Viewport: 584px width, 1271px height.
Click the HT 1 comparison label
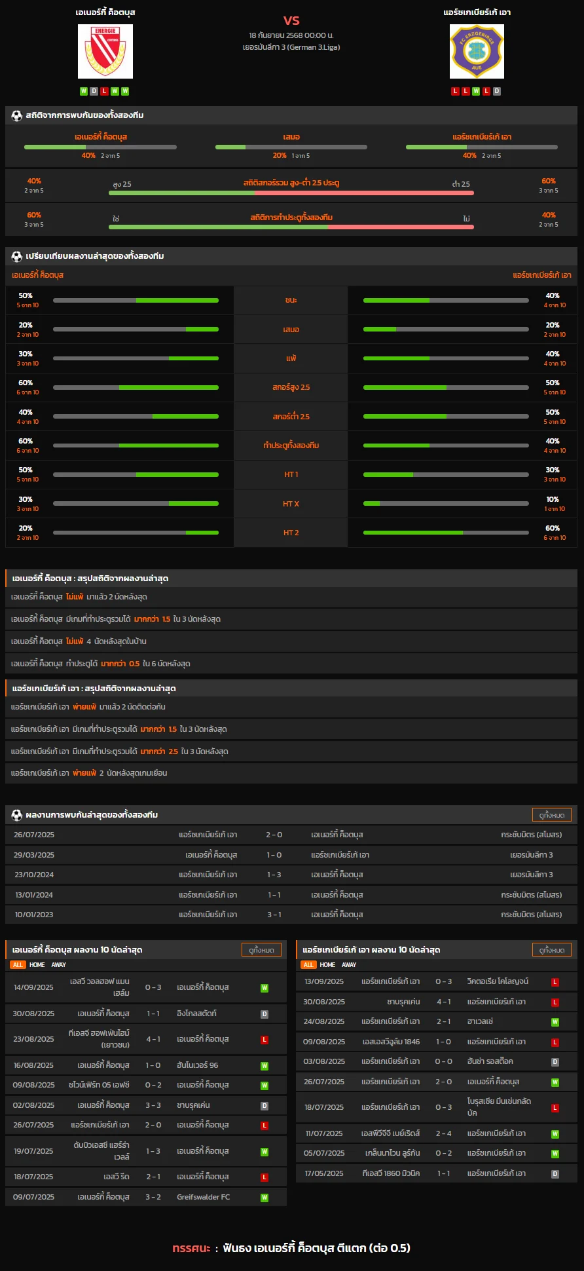pos(291,474)
